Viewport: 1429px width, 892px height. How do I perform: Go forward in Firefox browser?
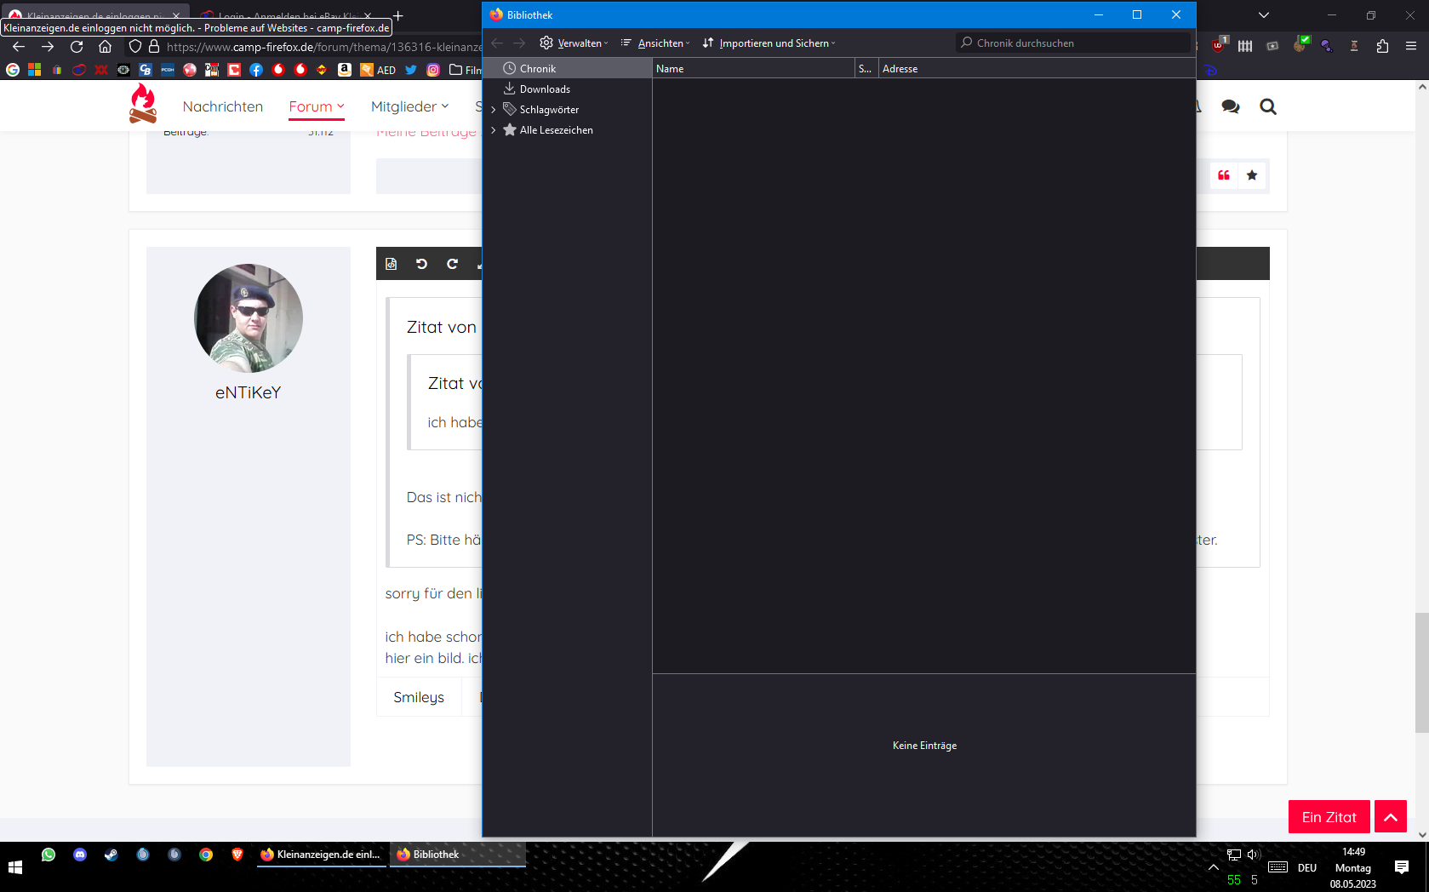pyautogui.click(x=48, y=47)
